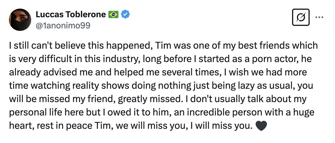335x143 pixels.
Task: Click the blue verified checkmark badge
Action: point(125,14)
